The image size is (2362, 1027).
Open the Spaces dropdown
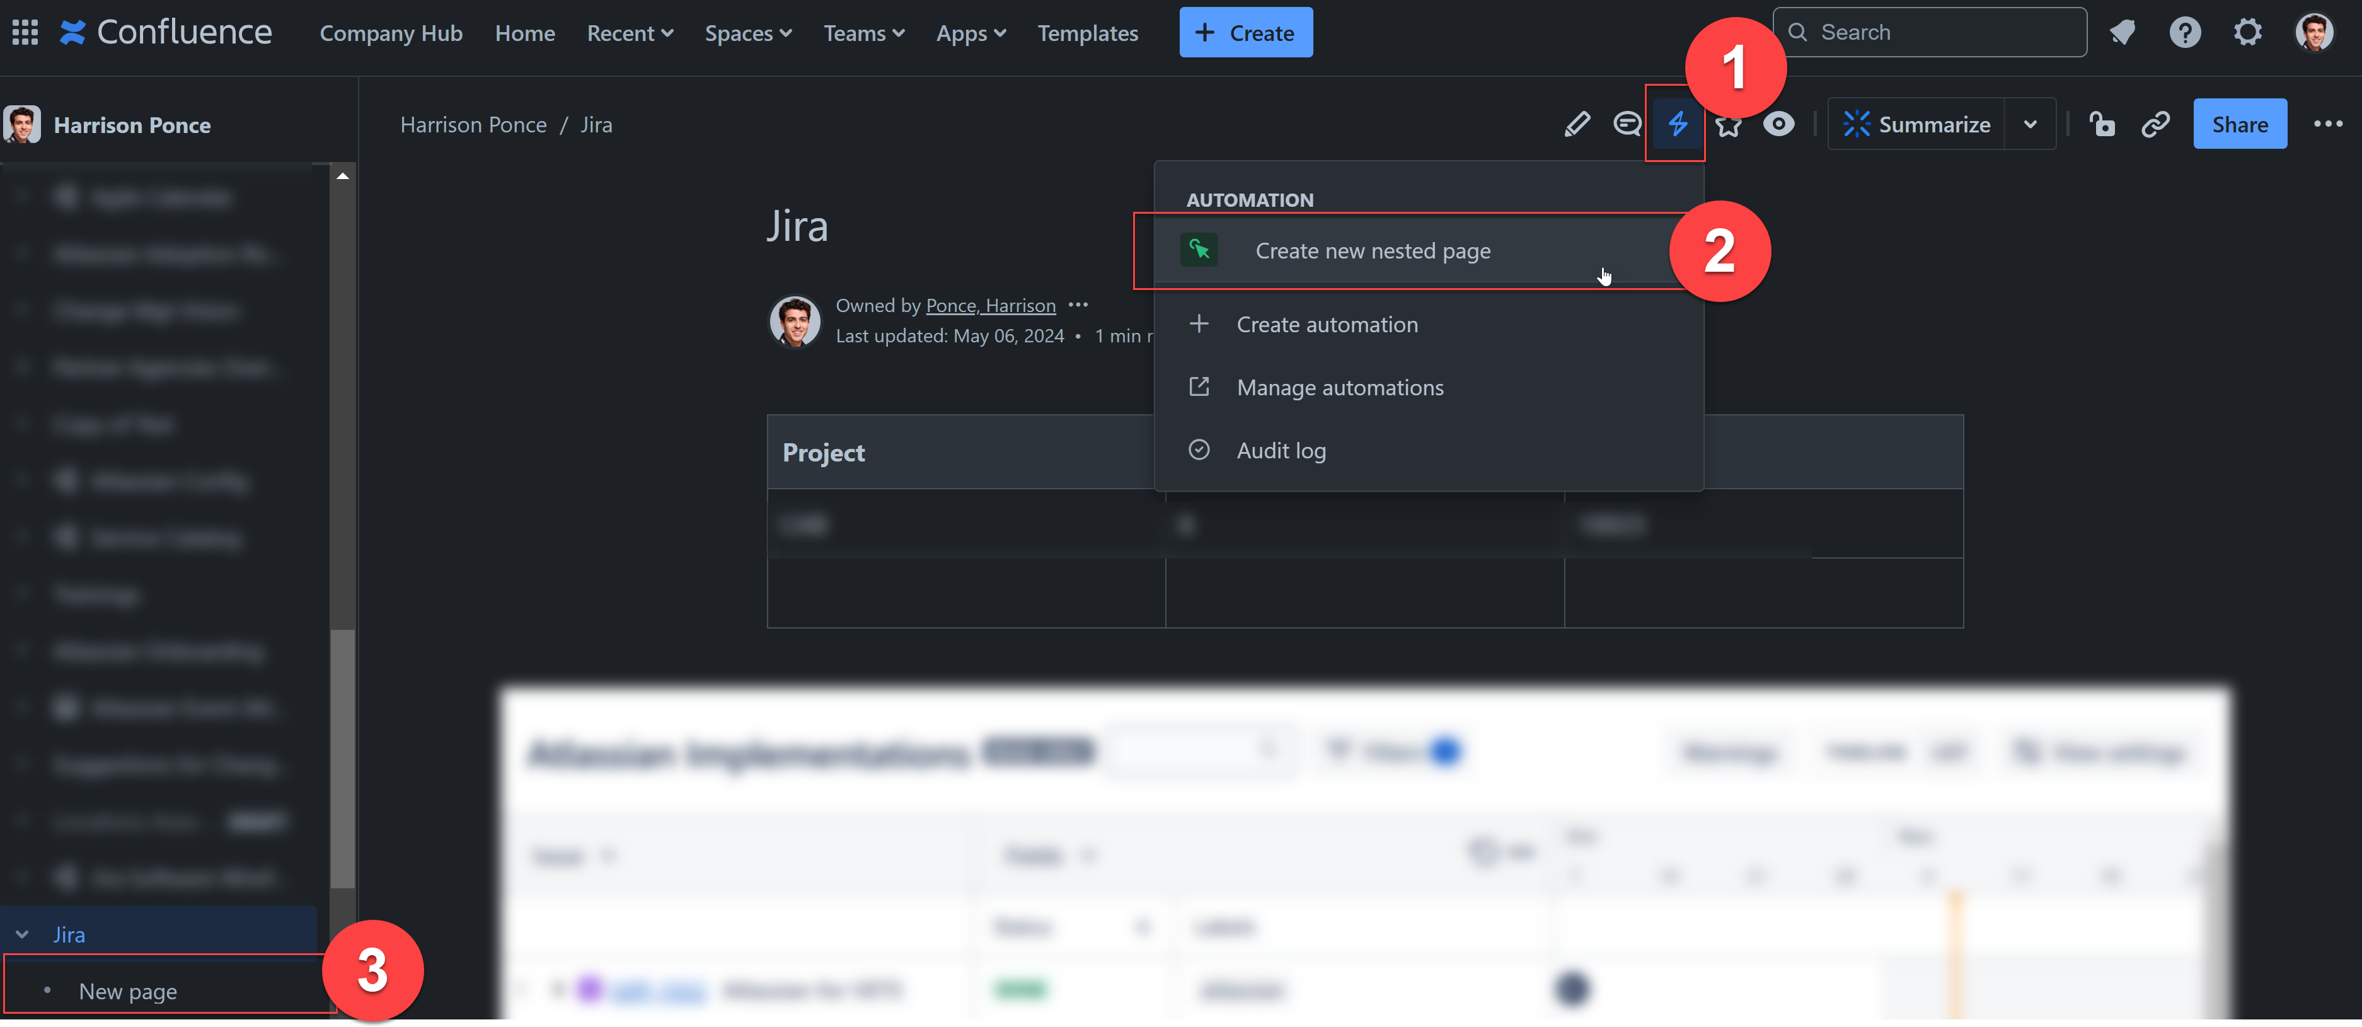748,32
